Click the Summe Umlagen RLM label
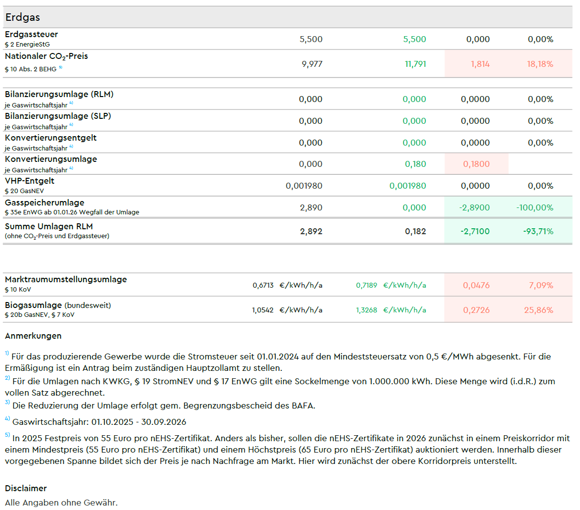This screenshot has height=510, width=580. [x=49, y=227]
